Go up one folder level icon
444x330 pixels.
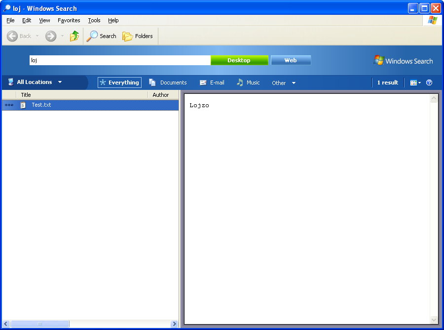tap(74, 36)
